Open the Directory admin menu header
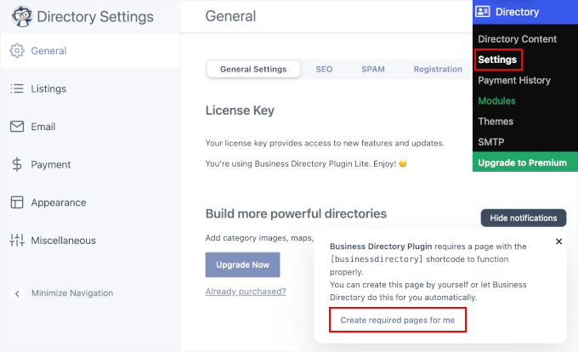 (525, 12)
